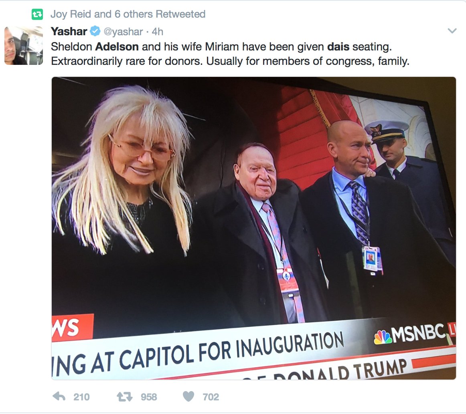Click the tweet text line about donors
The image size is (466, 414).
tap(230, 61)
